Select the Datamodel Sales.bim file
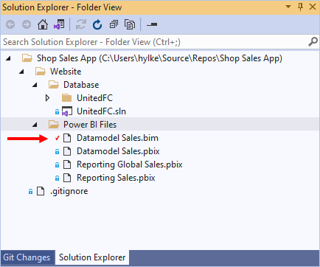 [117, 138]
